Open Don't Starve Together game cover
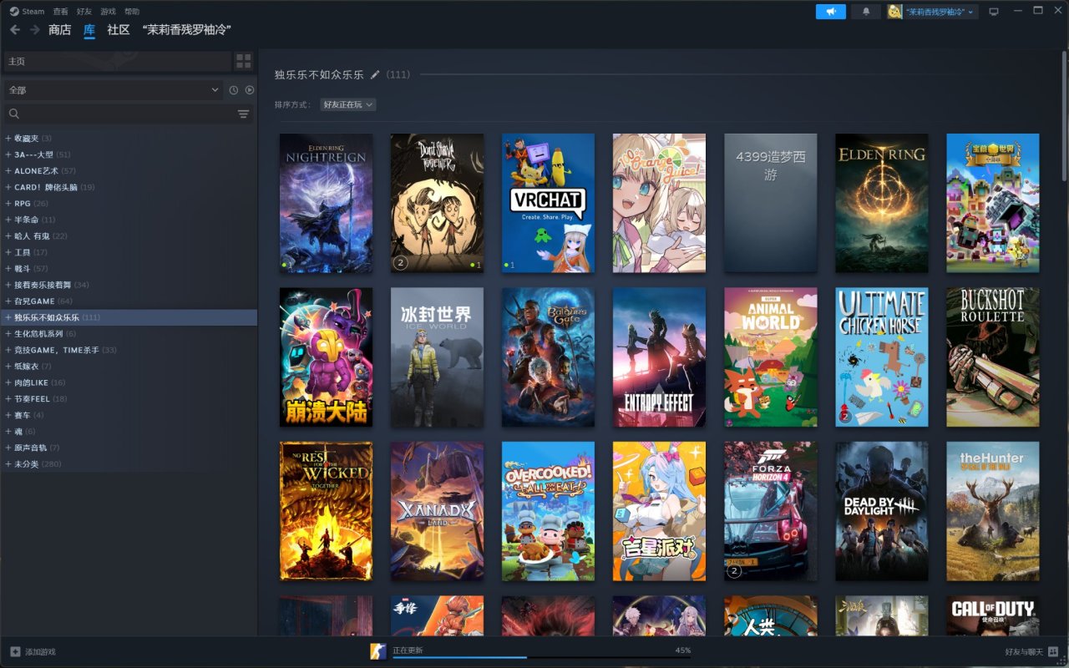Image resolution: width=1069 pixels, height=668 pixels. [x=437, y=203]
